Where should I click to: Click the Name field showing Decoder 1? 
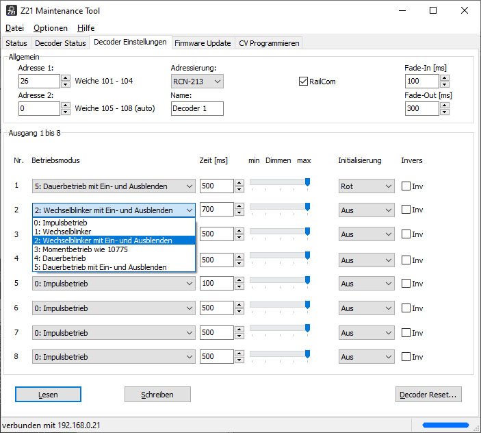(197, 108)
